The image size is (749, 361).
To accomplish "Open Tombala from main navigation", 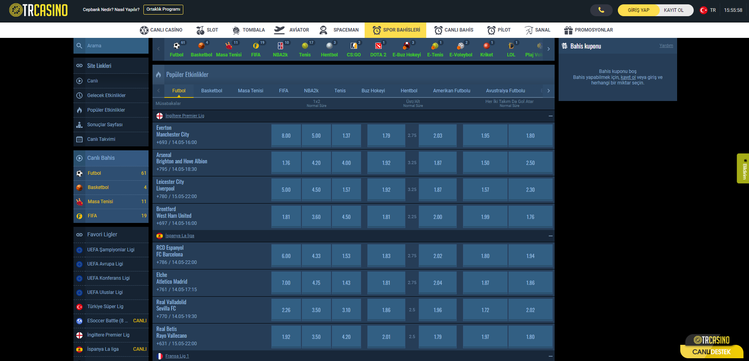I will 248,30.
